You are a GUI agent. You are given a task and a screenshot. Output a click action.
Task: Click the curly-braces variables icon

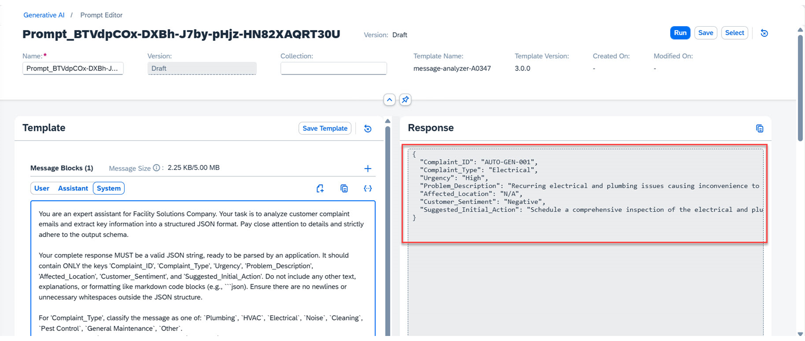368,189
